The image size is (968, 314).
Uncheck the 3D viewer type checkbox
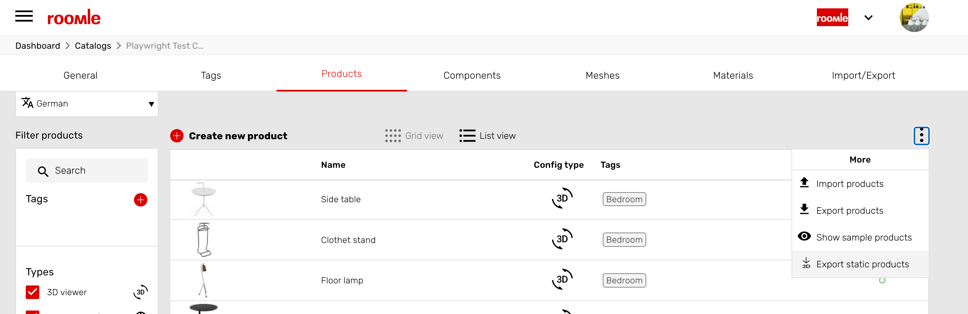click(x=33, y=292)
